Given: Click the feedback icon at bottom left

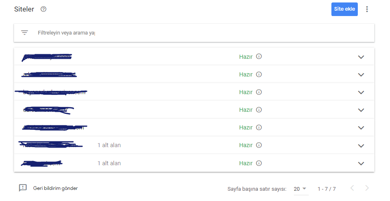Looking at the screenshot, I should pyautogui.click(x=23, y=188).
